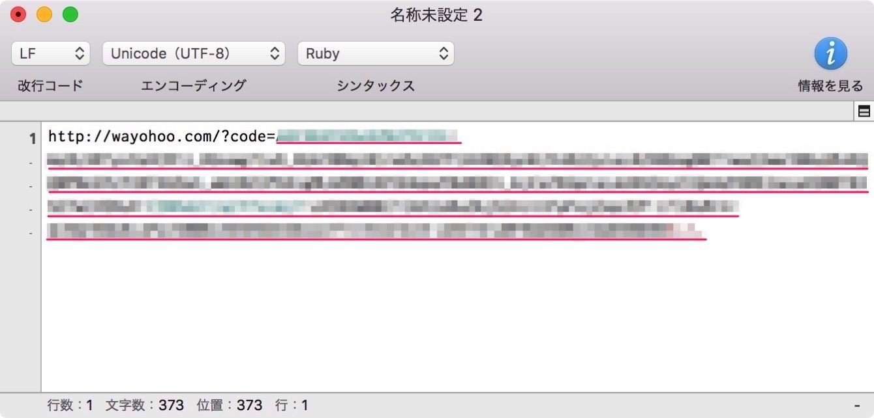Open the Unicode (UTF-8) encoding dropdown
The image size is (874, 418).
click(194, 53)
